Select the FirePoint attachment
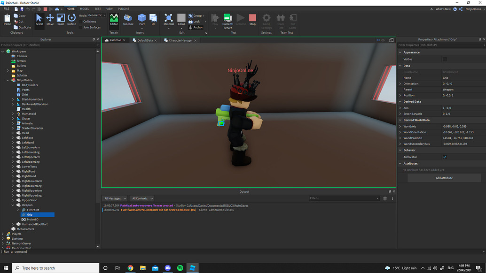 pos(33,210)
